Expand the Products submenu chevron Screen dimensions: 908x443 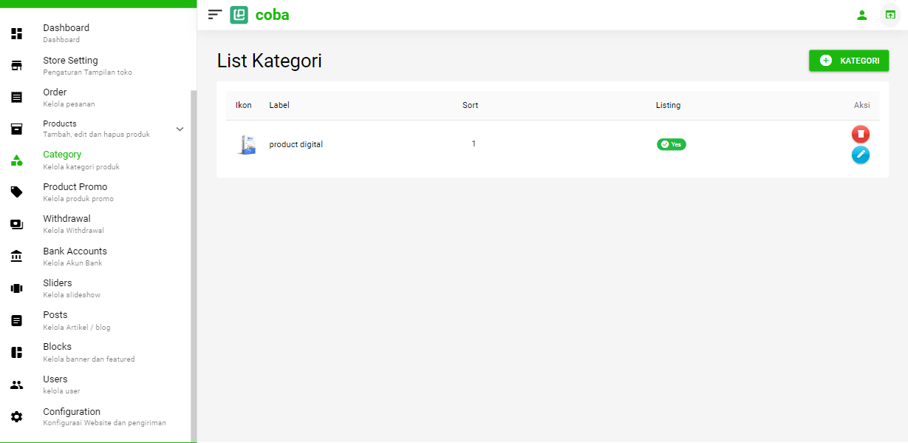point(180,129)
